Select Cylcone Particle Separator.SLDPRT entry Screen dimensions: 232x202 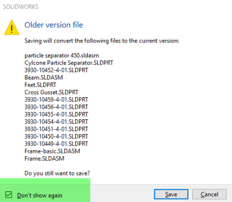click(x=69, y=63)
